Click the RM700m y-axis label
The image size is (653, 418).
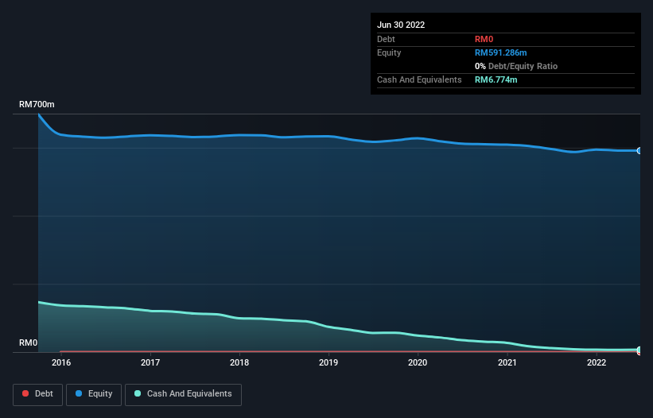click(37, 104)
